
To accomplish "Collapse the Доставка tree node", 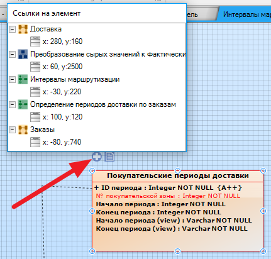I will tap(12, 29).
